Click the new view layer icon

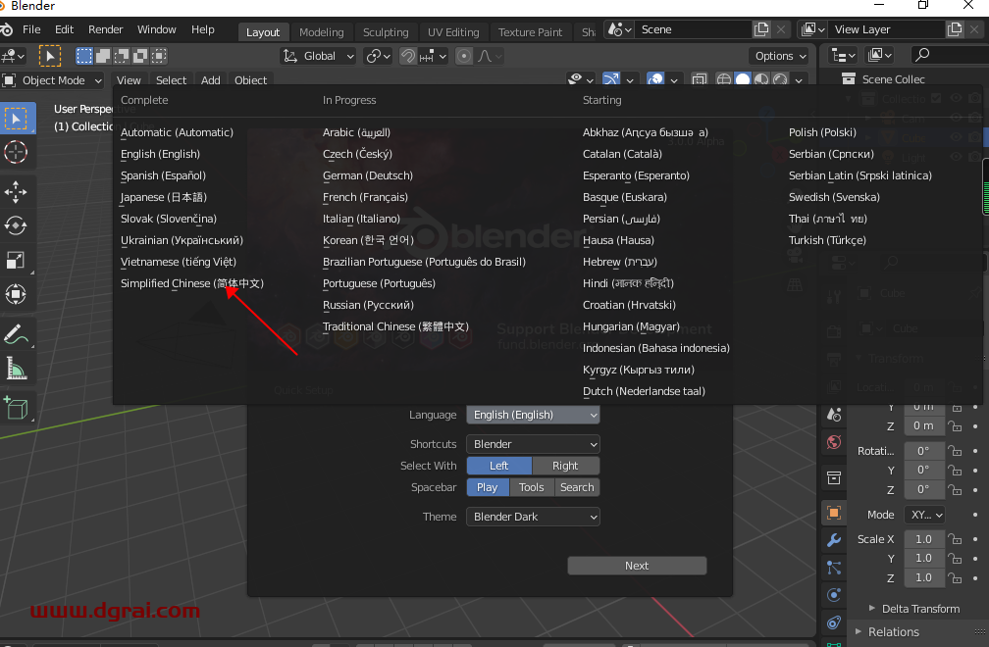coord(955,29)
